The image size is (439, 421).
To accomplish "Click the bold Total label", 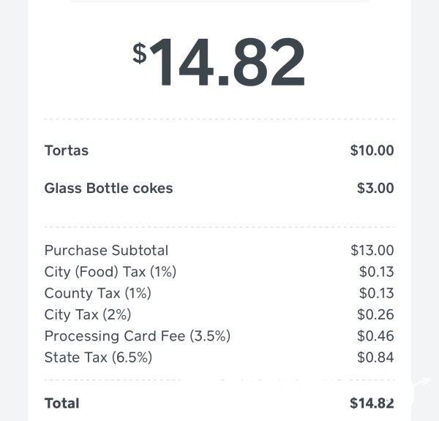I will (x=62, y=403).
